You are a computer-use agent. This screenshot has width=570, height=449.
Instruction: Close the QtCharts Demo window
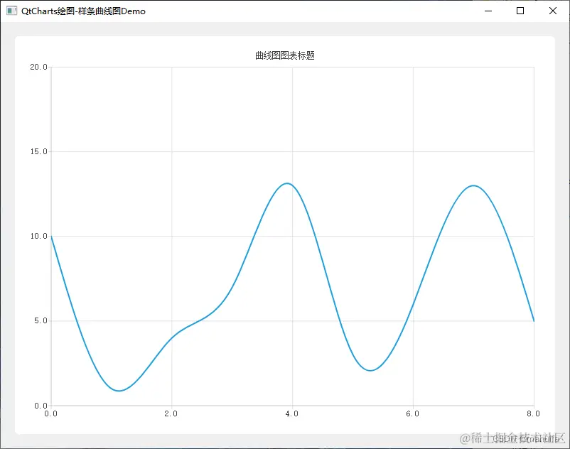click(552, 11)
